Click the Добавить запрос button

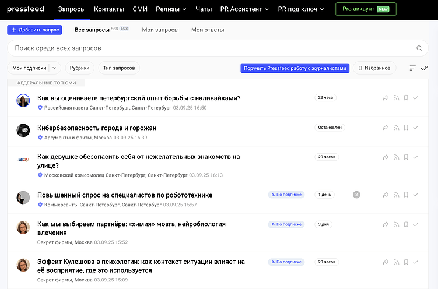tap(34, 30)
